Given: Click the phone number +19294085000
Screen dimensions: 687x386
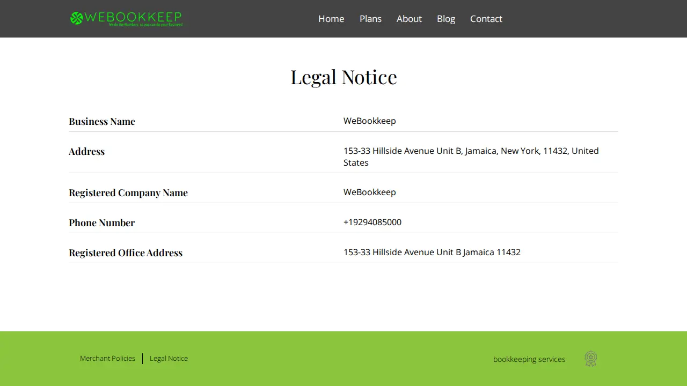Looking at the screenshot, I should pos(372,222).
